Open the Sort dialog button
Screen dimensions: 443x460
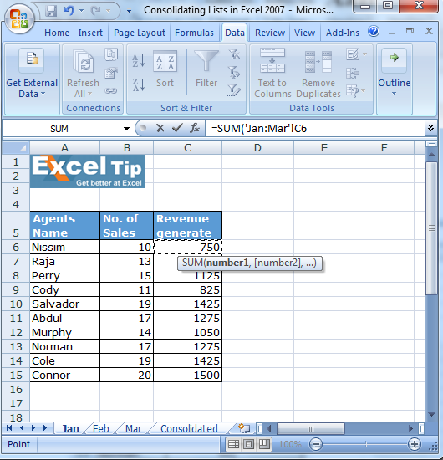pyautogui.click(x=165, y=69)
